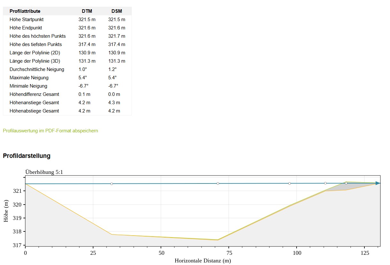Click the DSM column header

click(x=116, y=11)
